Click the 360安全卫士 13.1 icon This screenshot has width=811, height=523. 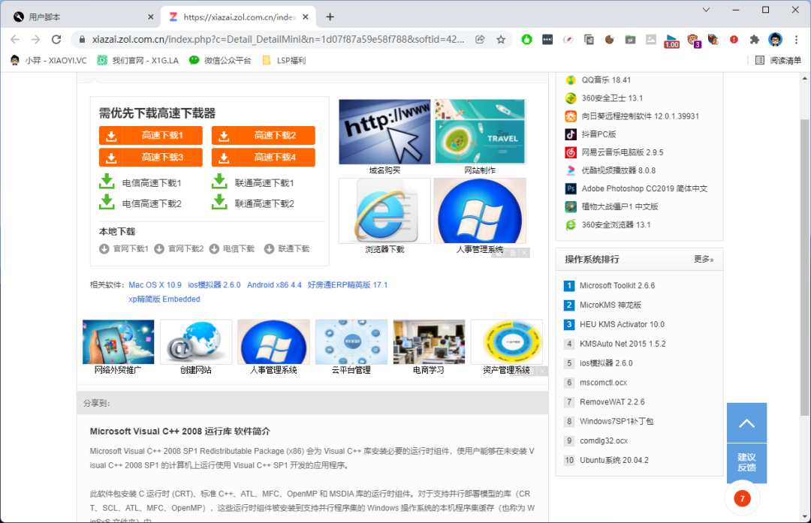click(571, 98)
